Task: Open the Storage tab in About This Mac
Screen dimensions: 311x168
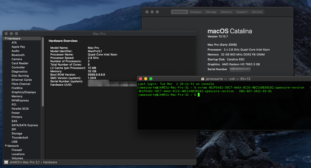Action: [211, 12]
